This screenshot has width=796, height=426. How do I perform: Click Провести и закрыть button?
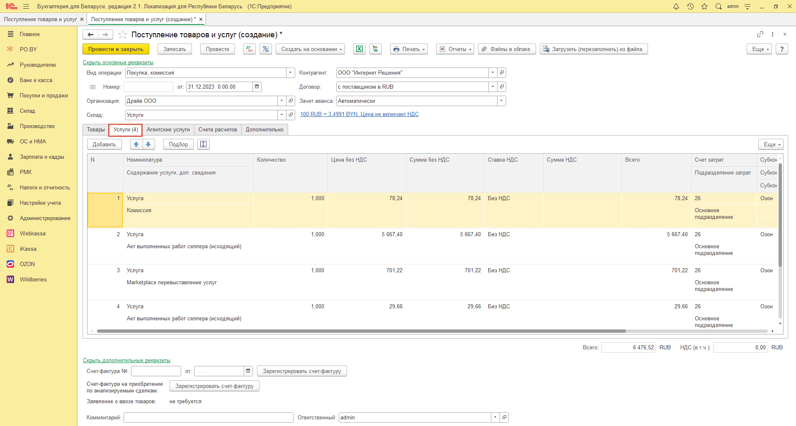coord(116,49)
